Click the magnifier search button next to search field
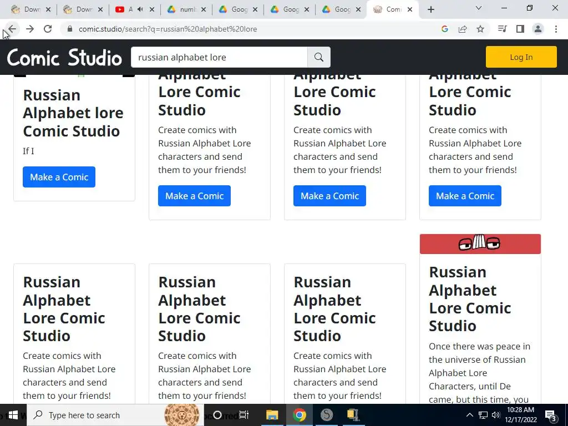Viewport: 568px width, 426px height. point(319,57)
